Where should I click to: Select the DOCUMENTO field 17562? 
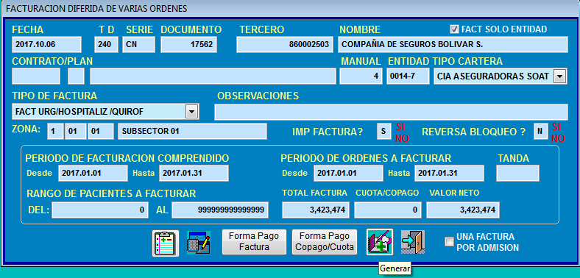tap(188, 44)
